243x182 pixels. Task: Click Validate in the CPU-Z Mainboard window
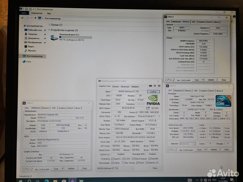click(71, 169)
